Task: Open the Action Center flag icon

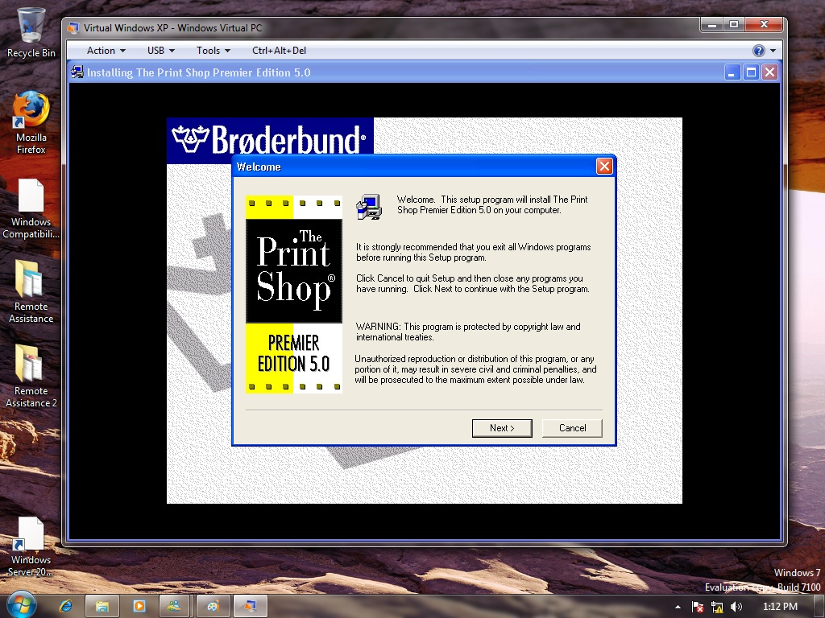Action: click(697, 607)
